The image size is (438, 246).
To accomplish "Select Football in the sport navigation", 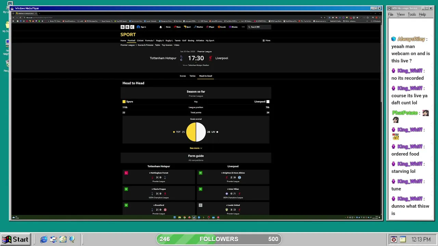I will point(131,41).
